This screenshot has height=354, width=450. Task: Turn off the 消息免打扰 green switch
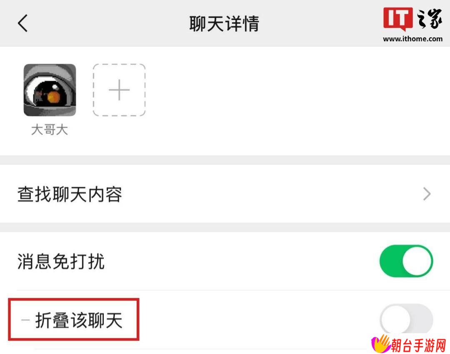tap(406, 261)
